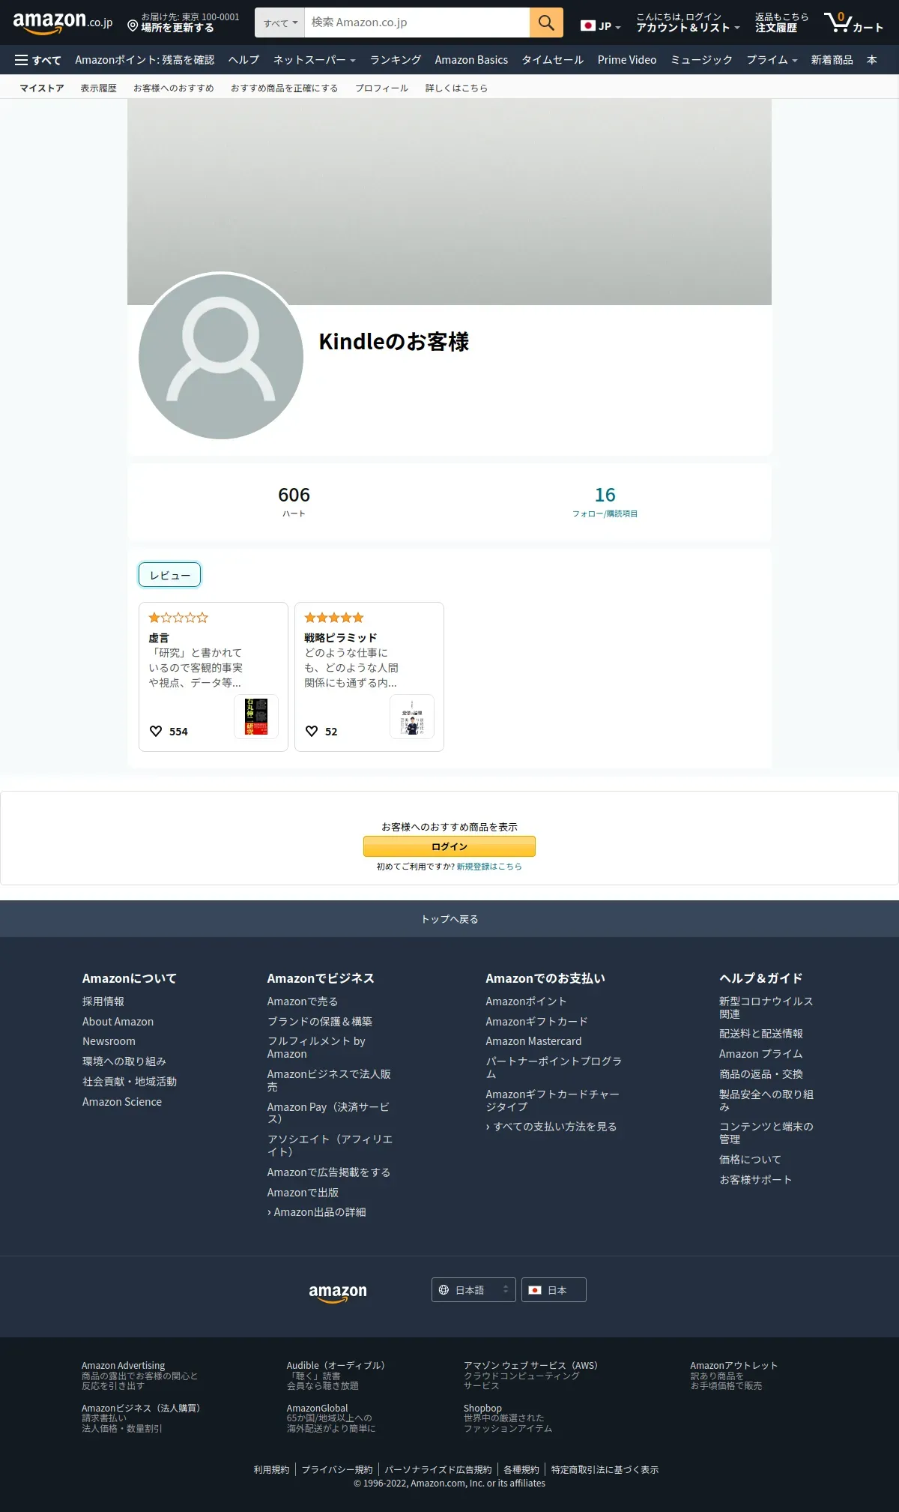The height and width of the screenshot is (1512, 899).
Task: Open About Amazon footer link
Action: pos(118,1022)
